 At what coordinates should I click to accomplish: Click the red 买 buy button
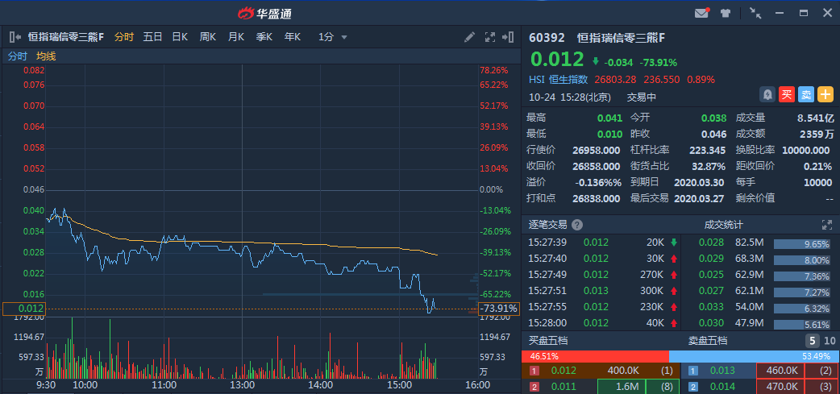[x=787, y=94]
